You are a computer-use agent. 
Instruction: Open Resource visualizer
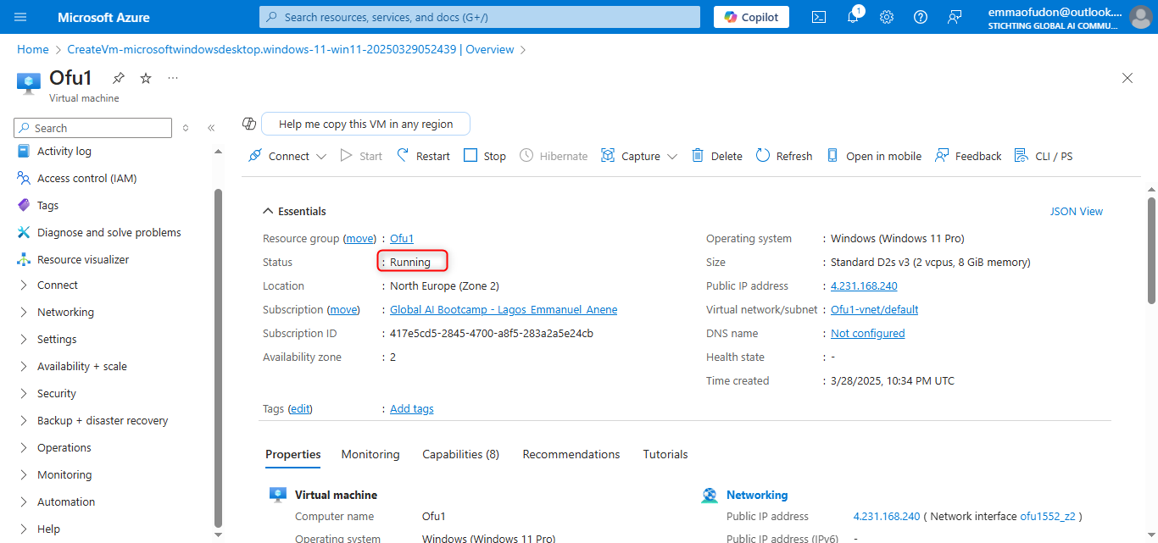pyautogui.click(x=83, y=260)
